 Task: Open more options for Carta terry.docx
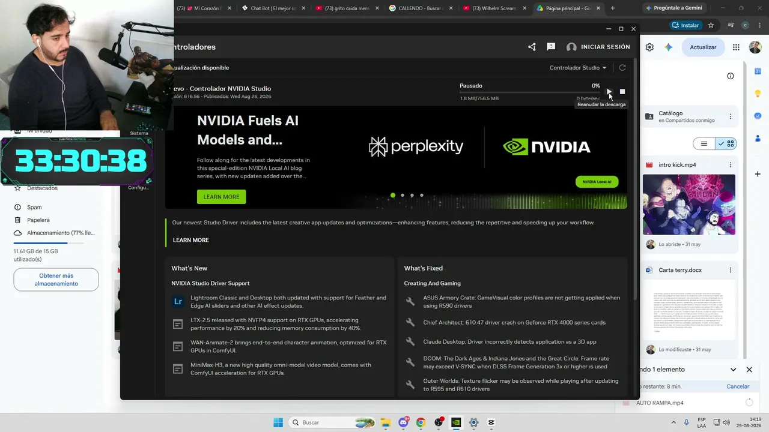pos(731,270)
